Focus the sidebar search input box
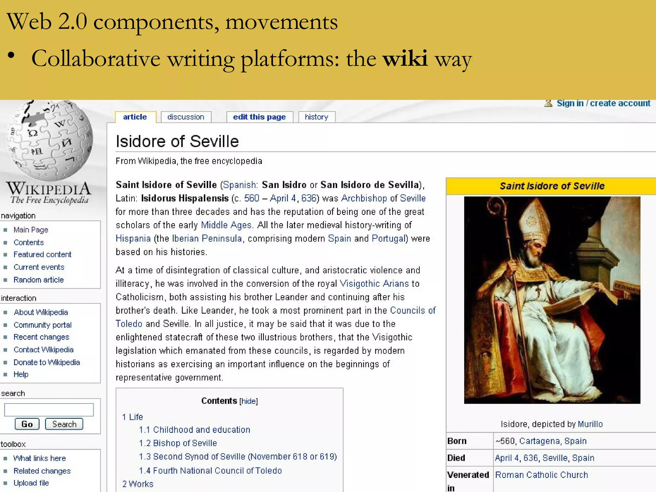Screen dimensions: 656x492 [x=49, y=410]
